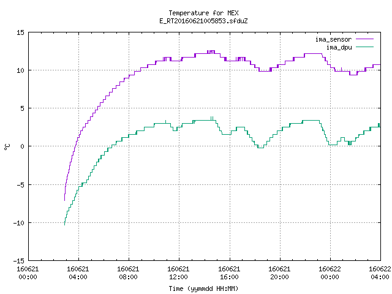The height and width of the screenshot is (294, 392).
Task: Click the x-axis tick label 160621 20:00
Action: pyautogui.click(x=279, y=273)
